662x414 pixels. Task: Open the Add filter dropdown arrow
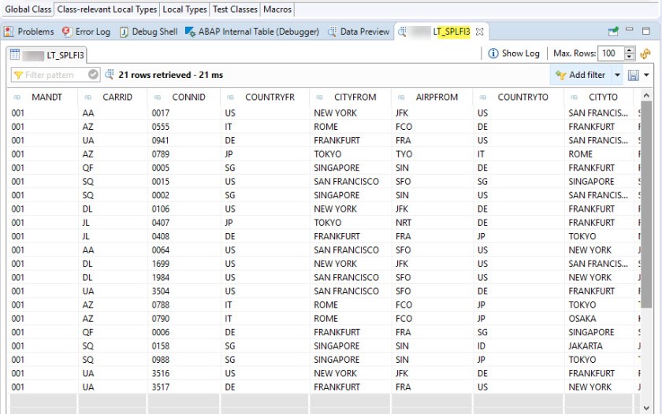(x=617, y=75)
